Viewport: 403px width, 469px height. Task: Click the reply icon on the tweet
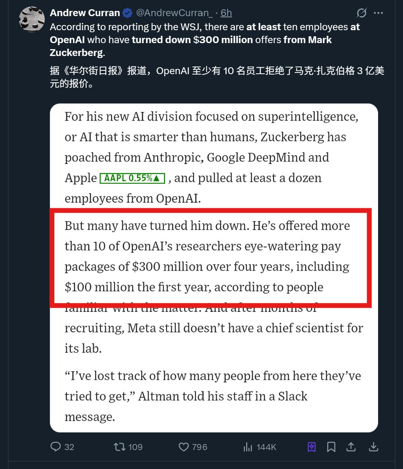click(56, 447)
